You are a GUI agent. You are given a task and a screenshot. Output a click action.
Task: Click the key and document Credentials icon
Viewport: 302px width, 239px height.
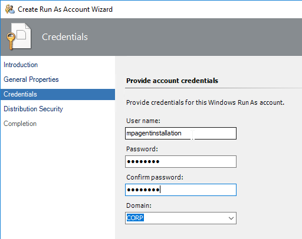tap(19, 36)
